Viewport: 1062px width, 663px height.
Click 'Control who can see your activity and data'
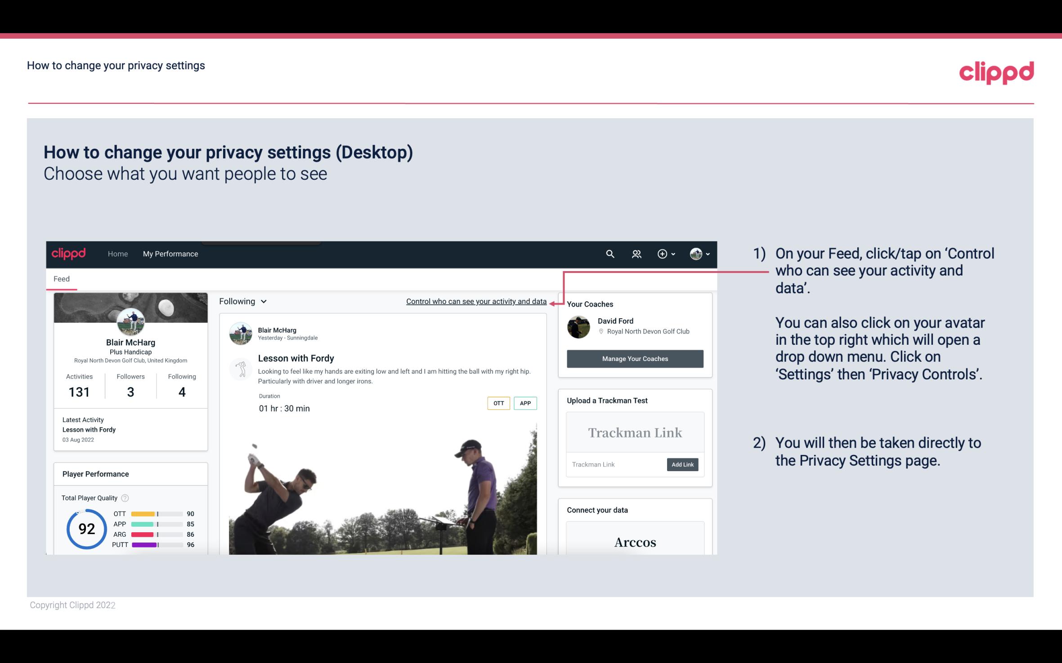(476, 301)
